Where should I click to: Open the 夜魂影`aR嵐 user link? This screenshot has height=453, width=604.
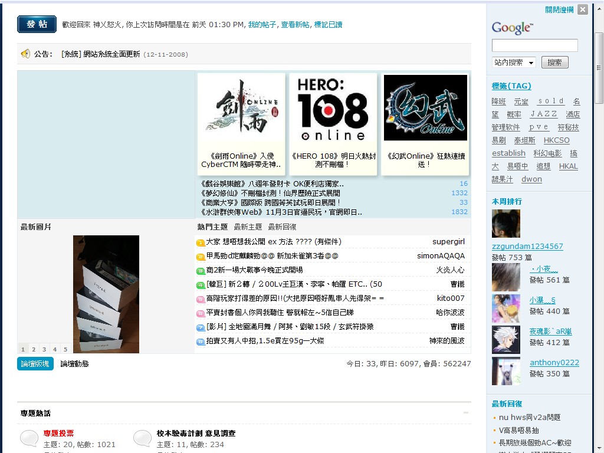pos(550,331)
